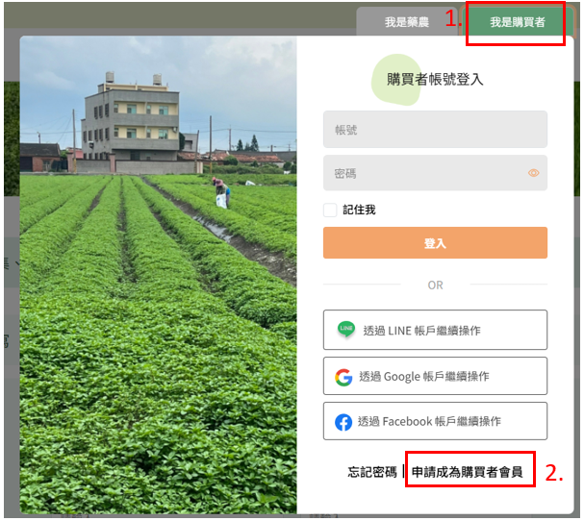Click the farm field photo

[159, 275]
